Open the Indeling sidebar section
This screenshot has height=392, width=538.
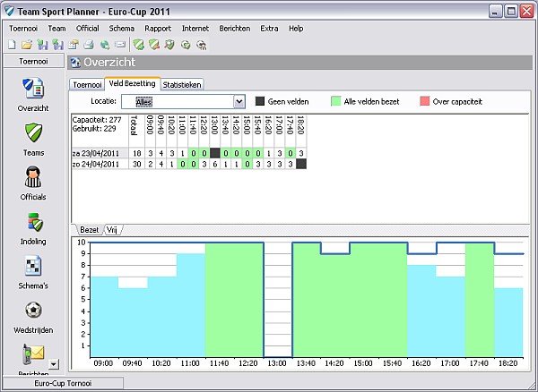click(x=33, y=228)
